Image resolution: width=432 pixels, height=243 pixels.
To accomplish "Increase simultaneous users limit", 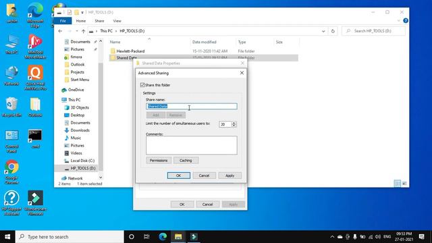I will (234, 123).
